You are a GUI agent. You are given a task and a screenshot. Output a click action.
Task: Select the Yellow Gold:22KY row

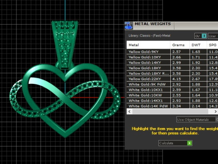point(172,79)
